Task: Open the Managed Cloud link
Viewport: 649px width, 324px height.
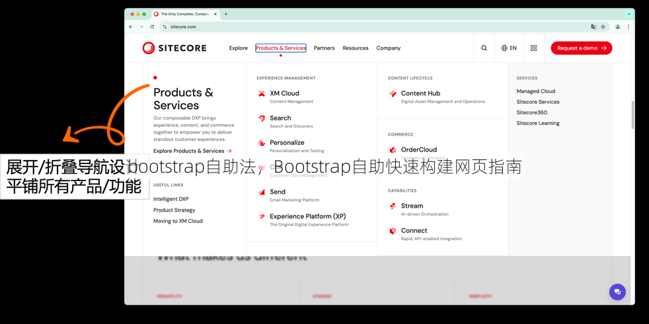Action: tap(535, 91)
